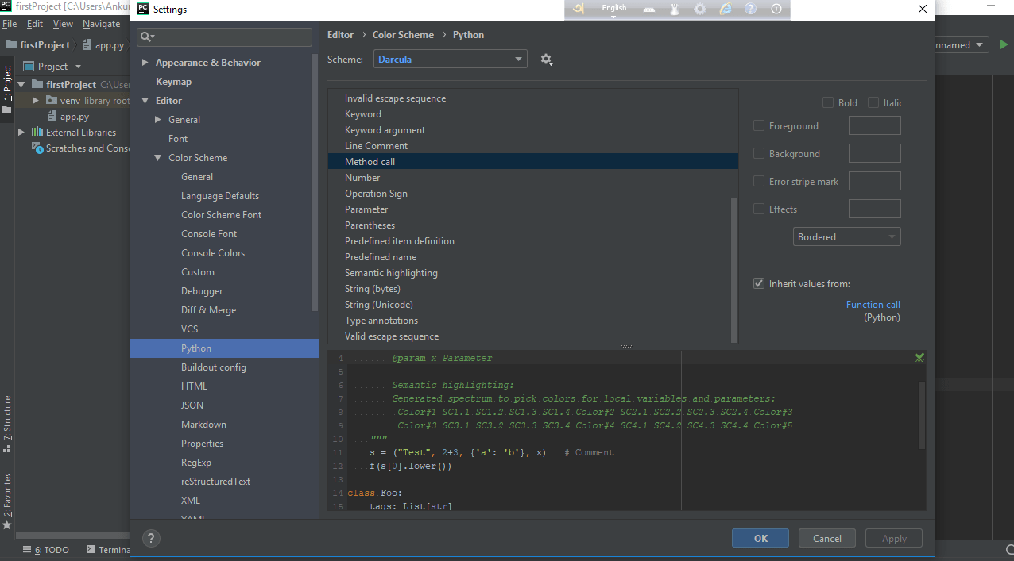Expand the venv library root node

(35, 100)
